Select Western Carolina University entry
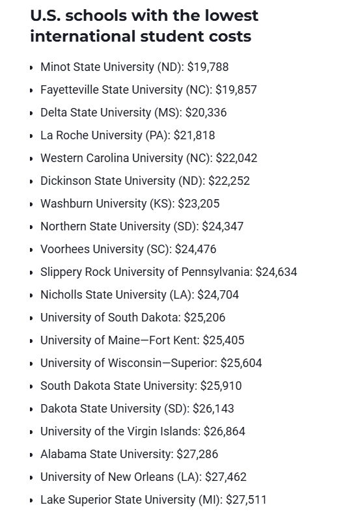The image size is (345, 518). (x=148, y=158)
